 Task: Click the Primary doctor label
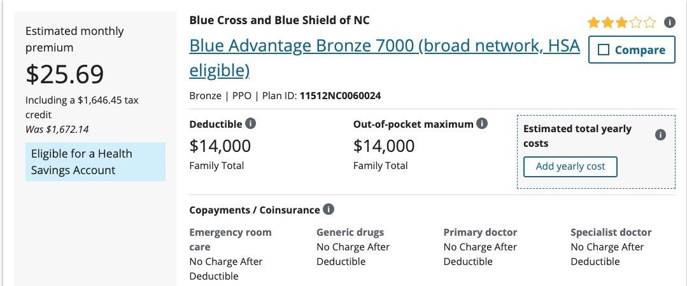[480, 232]
